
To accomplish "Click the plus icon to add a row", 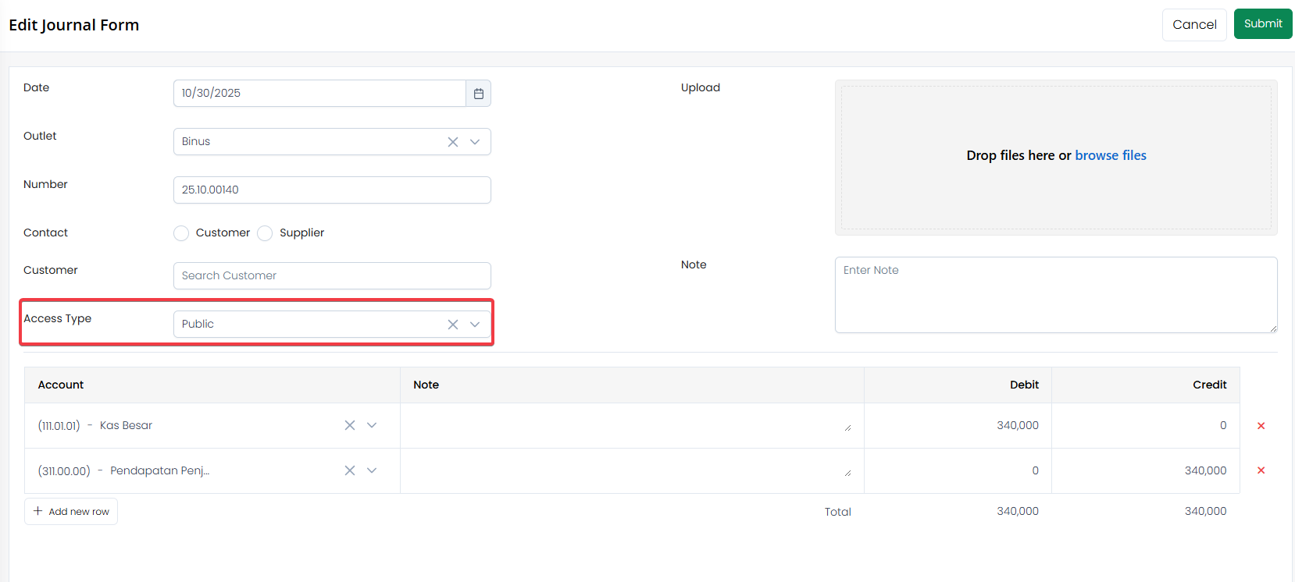I will [37, 511].
